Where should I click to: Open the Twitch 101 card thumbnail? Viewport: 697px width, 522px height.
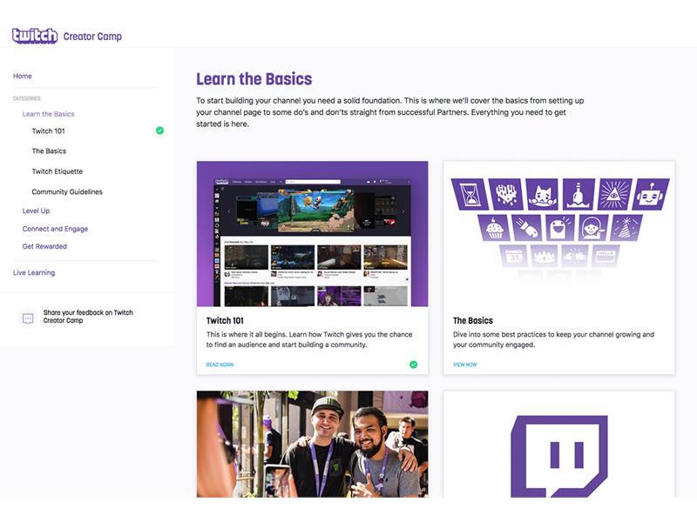313,234
